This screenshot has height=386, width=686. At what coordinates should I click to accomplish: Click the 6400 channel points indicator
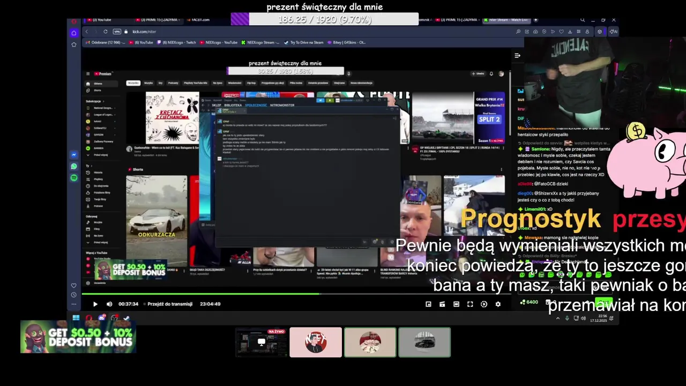click(530, 302)
